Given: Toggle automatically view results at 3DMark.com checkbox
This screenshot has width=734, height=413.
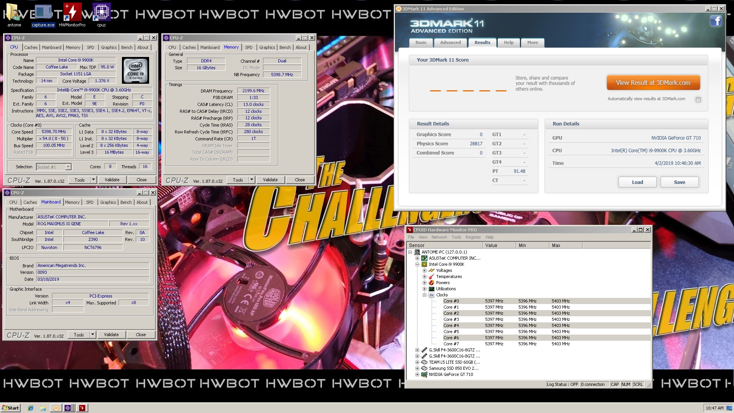Looking at the screenshot, I should (x=698, y=99).
